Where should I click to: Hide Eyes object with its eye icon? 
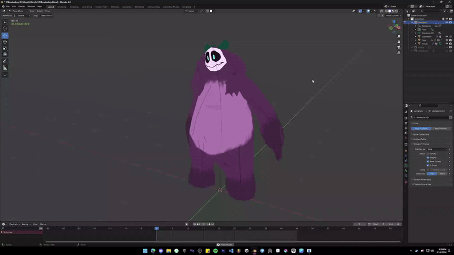coord(447,40)
